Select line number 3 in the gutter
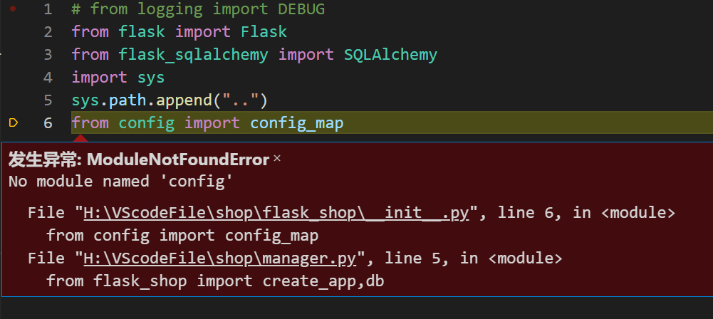Screen dimensions: 713x319 click(x=48, y=55)
